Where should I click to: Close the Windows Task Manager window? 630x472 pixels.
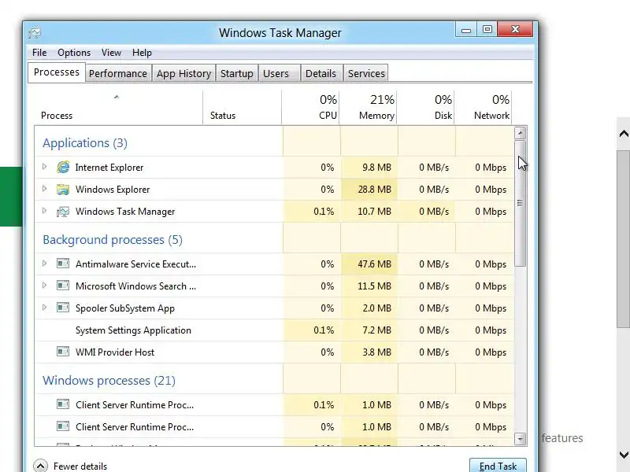[x=515, y=30]
